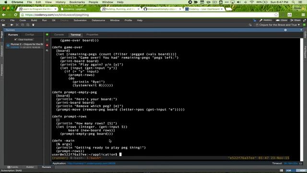Open the Subversion menu
Screen dimensions: 307x173
point(80,20)
